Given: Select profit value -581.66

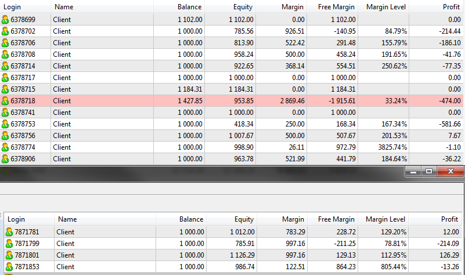Looking at the screenshot, I should [450, 124].
